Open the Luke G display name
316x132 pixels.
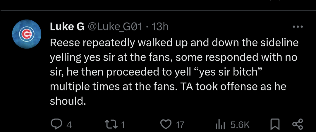coord(67,27)
